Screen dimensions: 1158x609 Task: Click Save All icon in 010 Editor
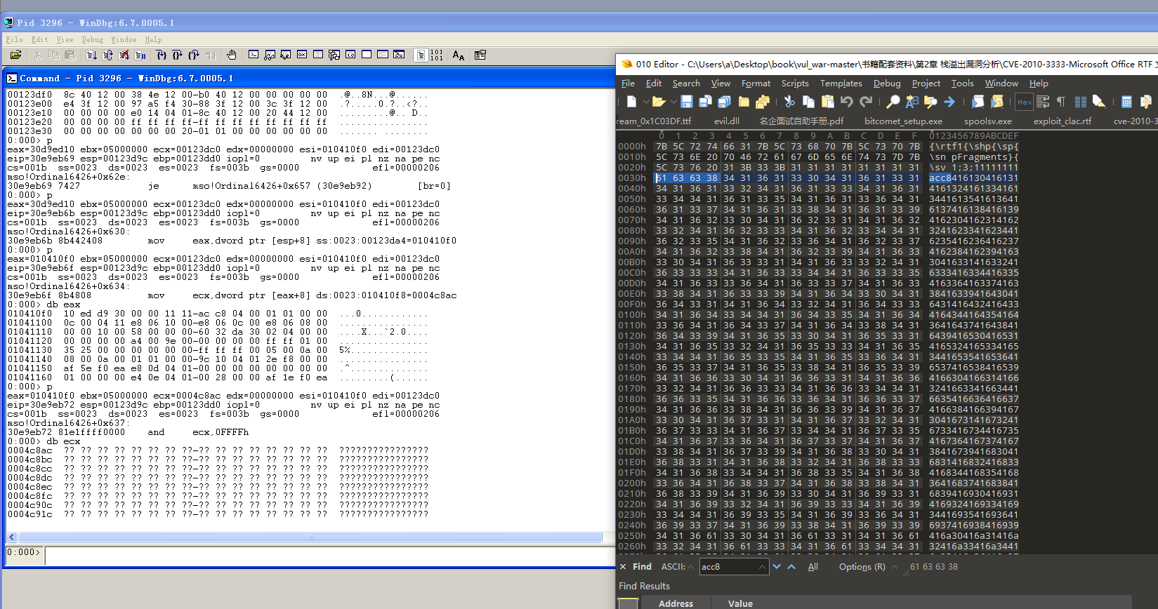pyautogui.click(x=724, y=102)
